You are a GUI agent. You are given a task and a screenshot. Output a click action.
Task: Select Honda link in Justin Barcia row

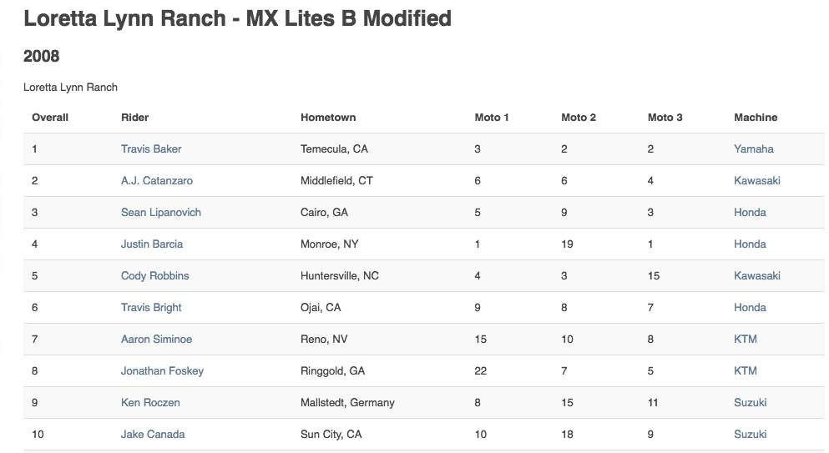750,244
